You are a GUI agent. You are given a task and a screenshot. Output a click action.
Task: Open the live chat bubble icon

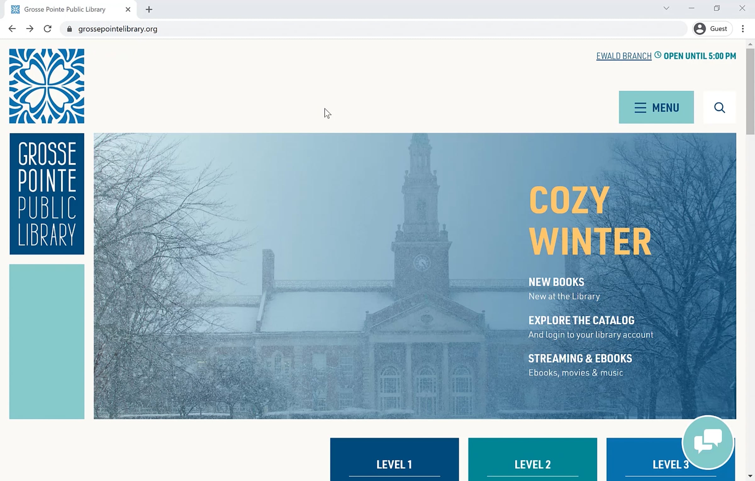[708, 442]
